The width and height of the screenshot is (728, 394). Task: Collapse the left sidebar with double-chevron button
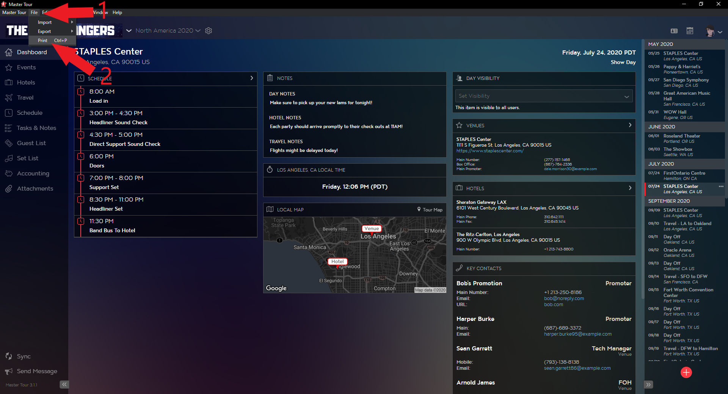tap(64, 385)
